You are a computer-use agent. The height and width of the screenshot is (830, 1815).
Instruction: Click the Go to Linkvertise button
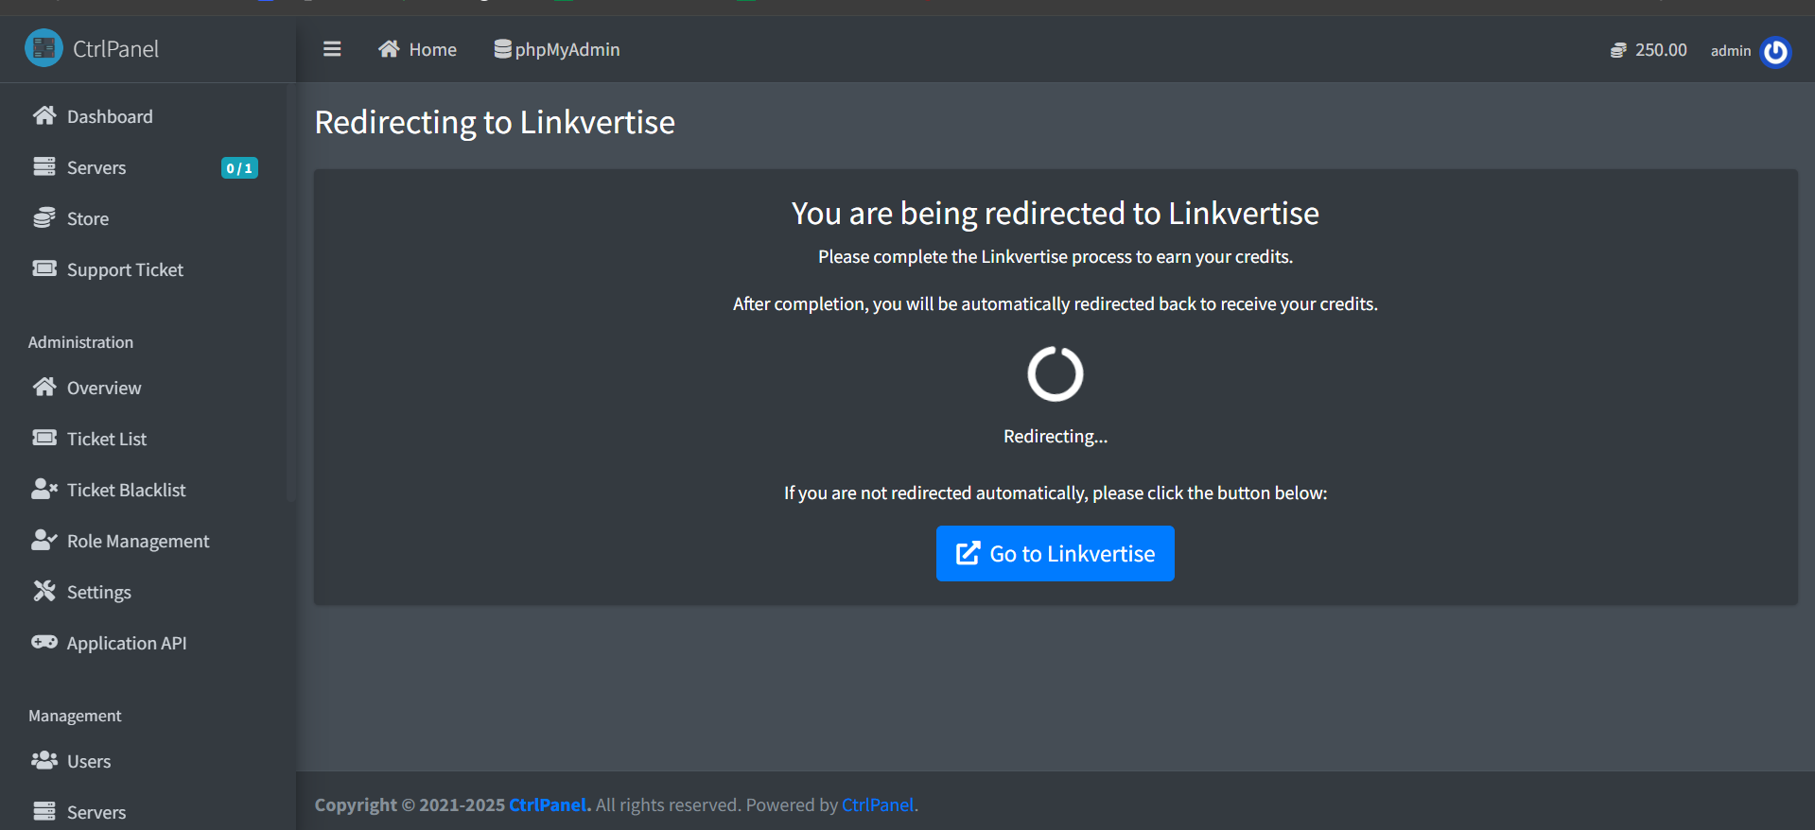(x=1056, y=553)
